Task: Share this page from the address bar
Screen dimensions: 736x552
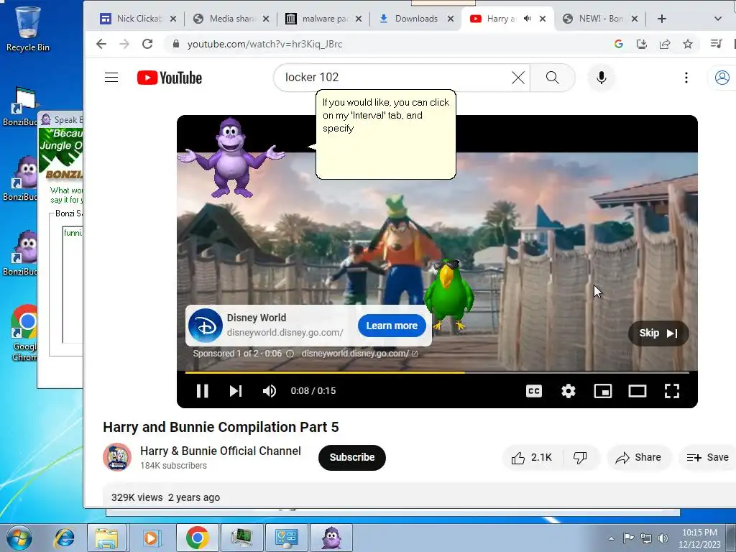Action: (x=665, y=44)
